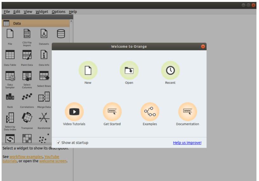The image size is (259, 181).
Task: Pick the Correlations widget
Action: [x=27, y=97]
